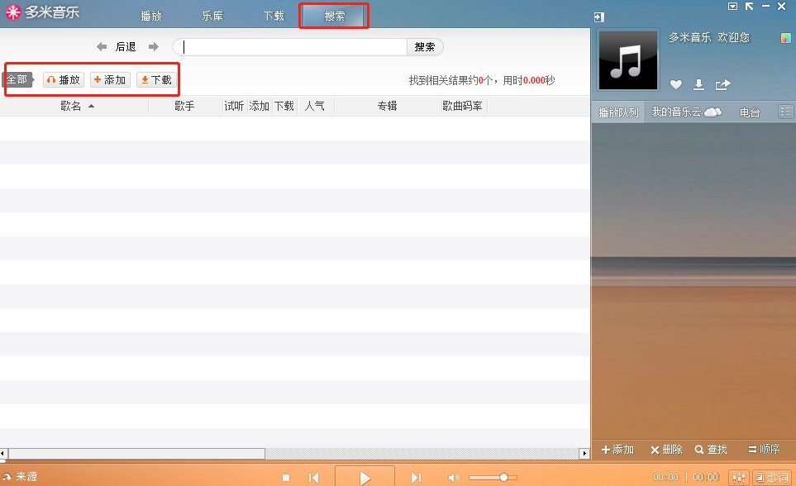Click the 来源 item in status bar
The width and height of the screenshot is (796, 486).
[x=20, y=476]
